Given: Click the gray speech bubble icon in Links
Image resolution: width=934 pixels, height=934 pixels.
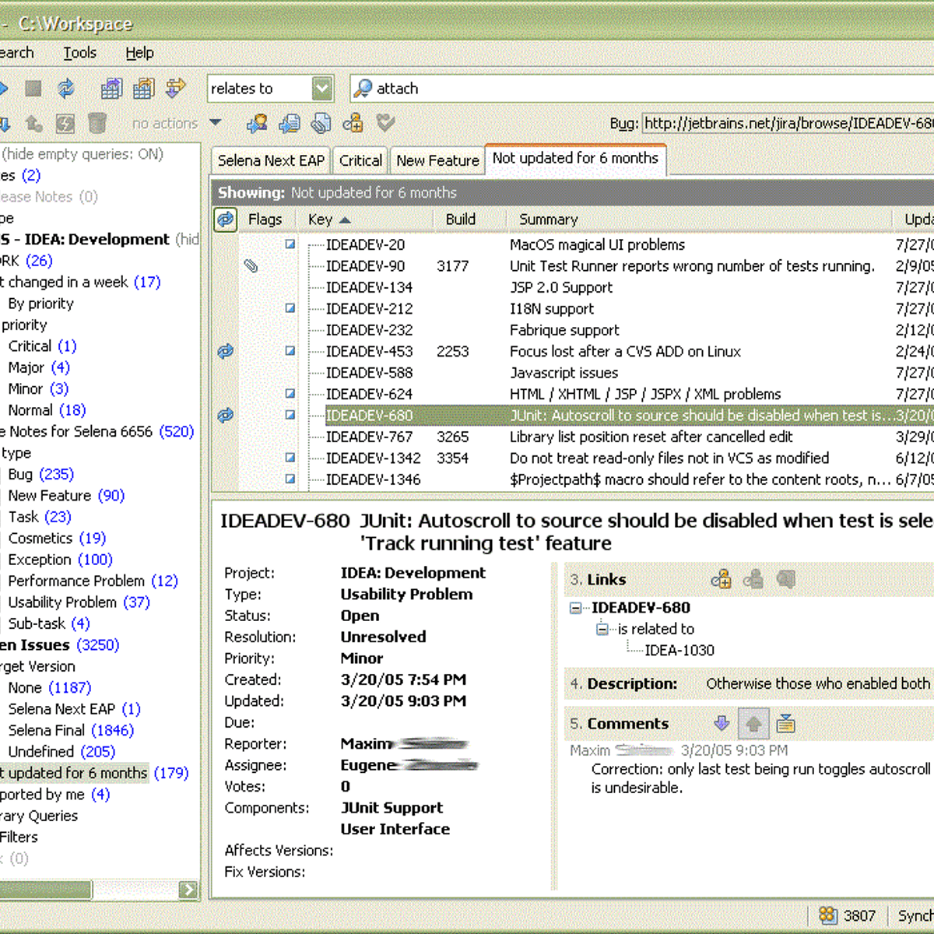Looking at the screenshot, I should 786,579.
